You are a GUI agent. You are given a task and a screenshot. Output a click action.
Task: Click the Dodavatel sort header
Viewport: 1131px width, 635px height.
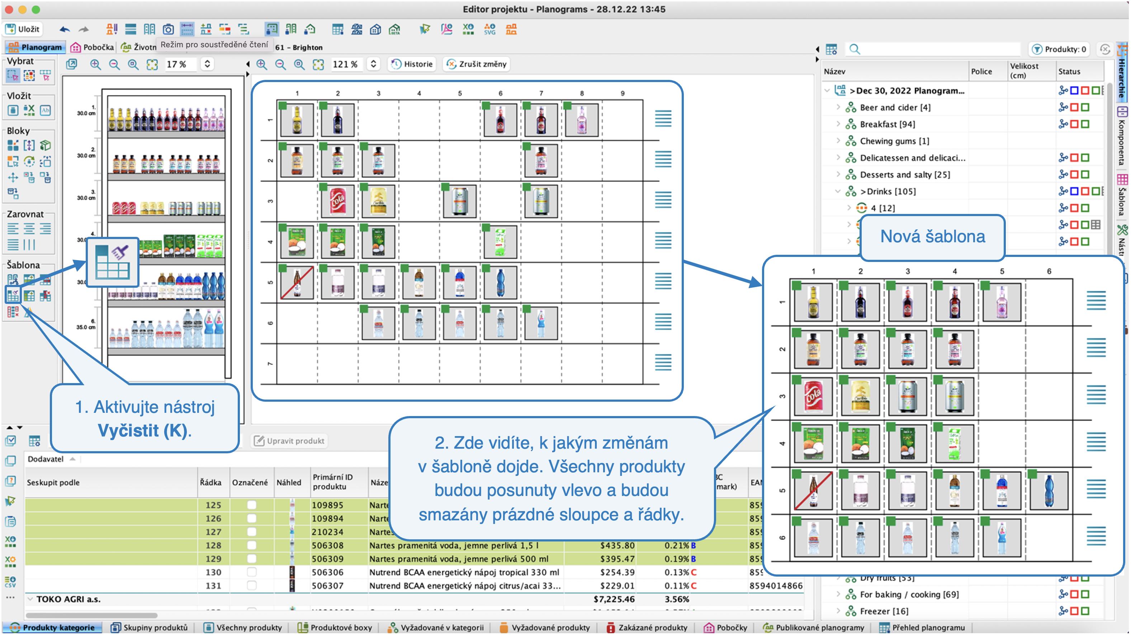point(51,459)
